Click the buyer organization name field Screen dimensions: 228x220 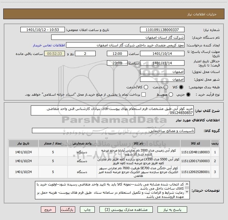pos(118,37)
